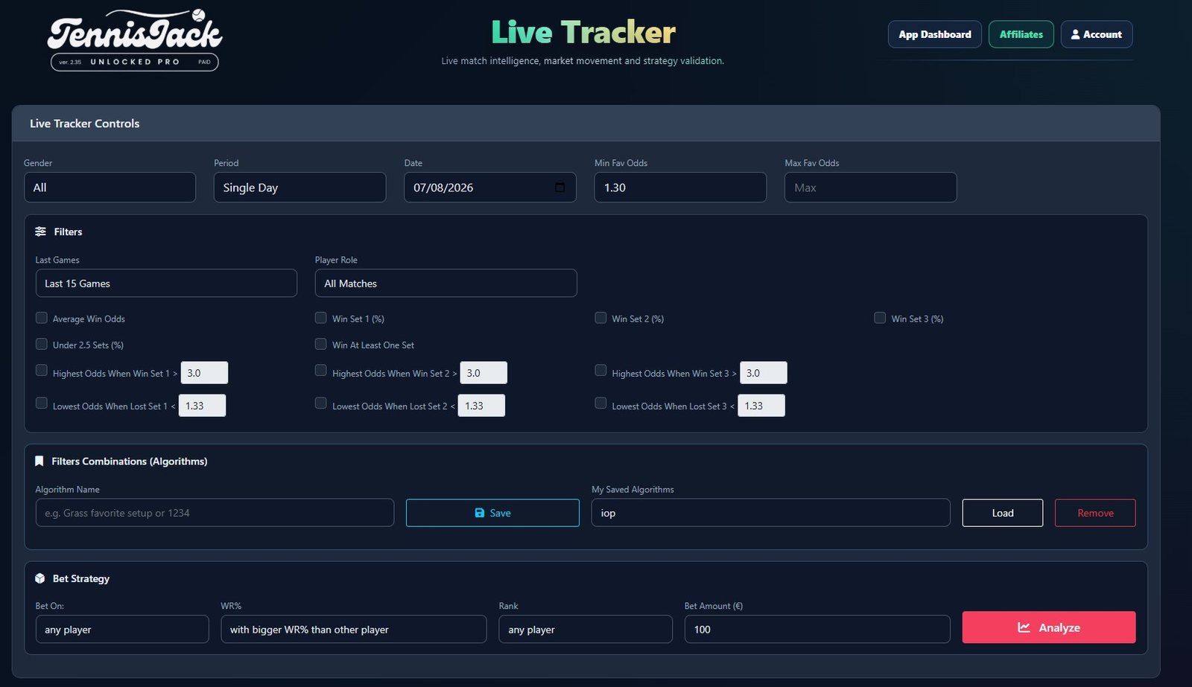1192x687 pixels.
Task: Focus the Min Fav Odds field
Action: point(680,188)
